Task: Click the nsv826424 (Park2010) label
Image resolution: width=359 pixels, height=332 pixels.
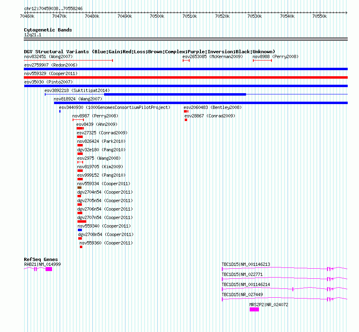Action: (101, 141)
